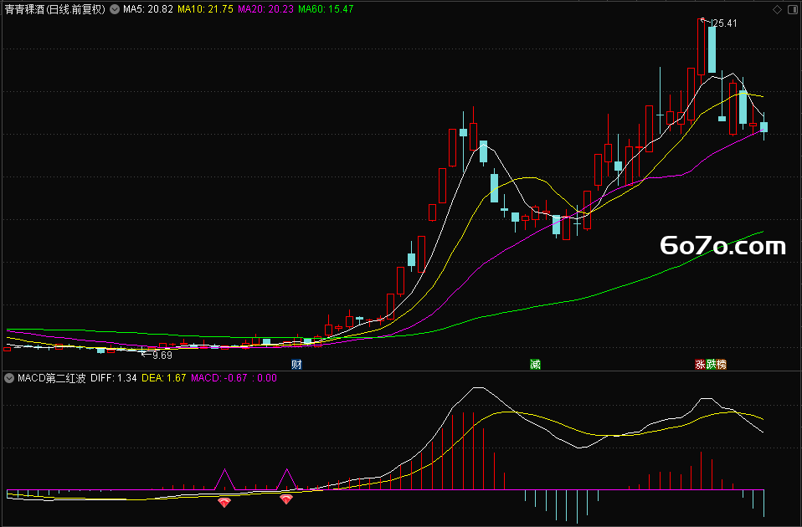802x527 pixels.
Task: Expand the MACD第二红波 indicator dropdown
Action: pos(9,378)
